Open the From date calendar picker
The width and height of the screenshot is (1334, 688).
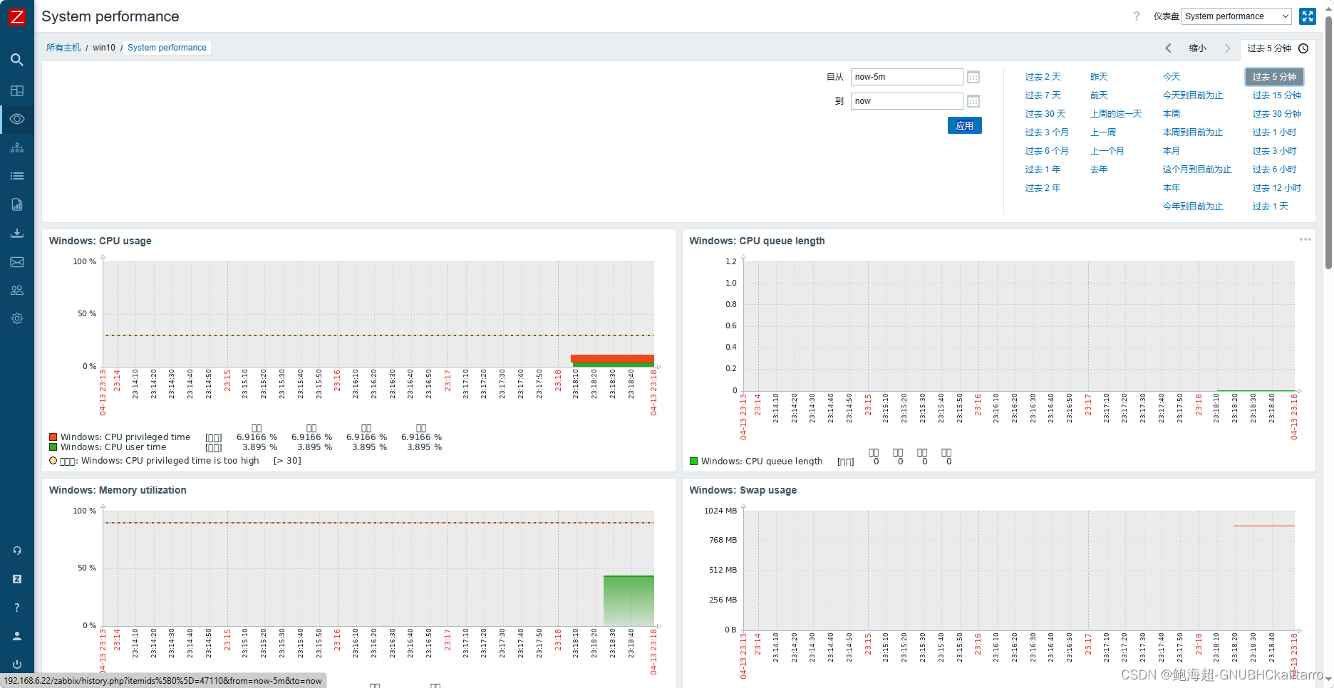point(973,77)
